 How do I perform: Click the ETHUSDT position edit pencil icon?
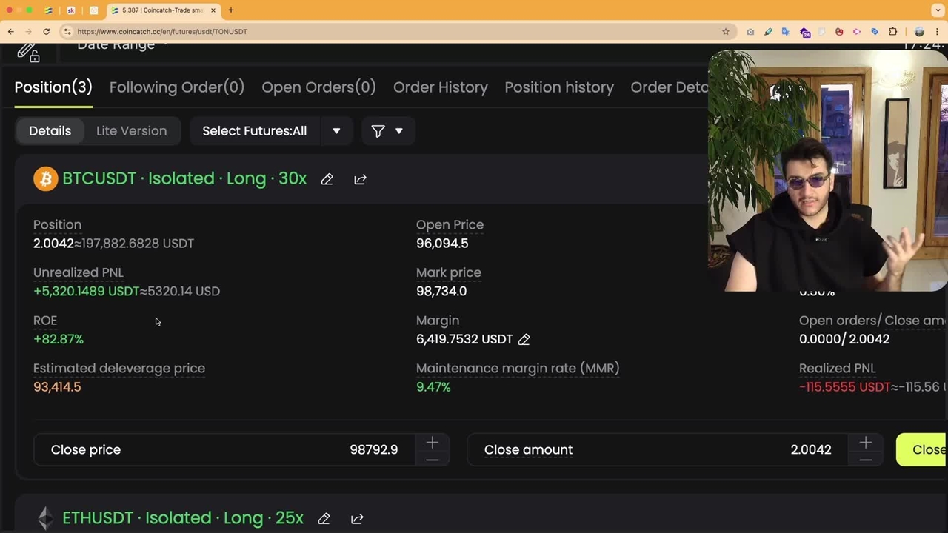coord(324,518)
